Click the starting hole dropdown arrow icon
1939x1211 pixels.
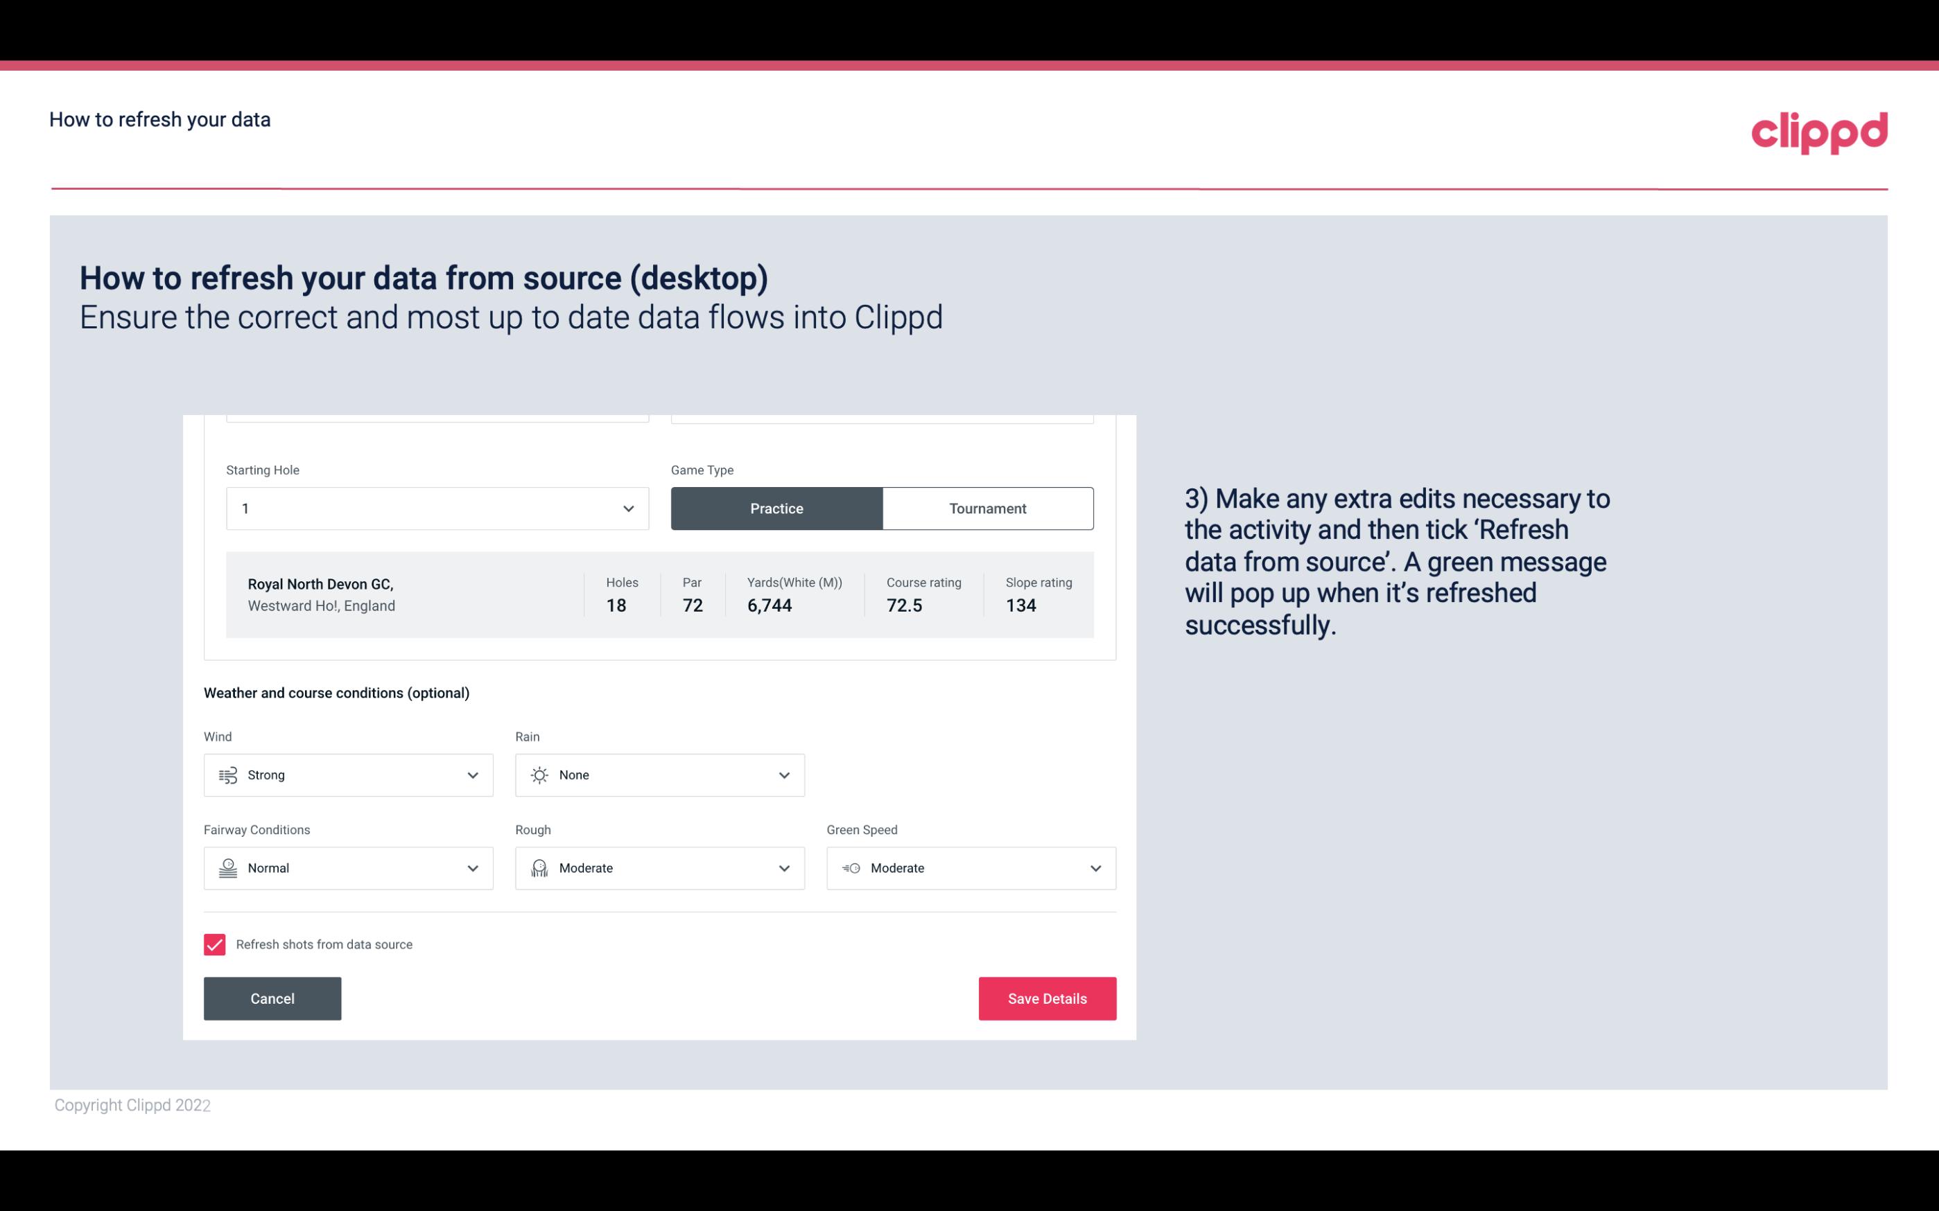tap(627, 508)
